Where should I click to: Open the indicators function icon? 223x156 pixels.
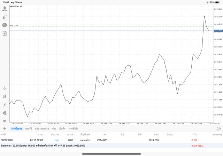click(5, 104)
